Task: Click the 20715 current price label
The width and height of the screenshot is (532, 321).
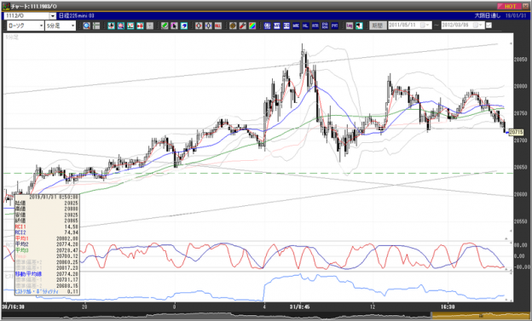Action: point(515,132)
